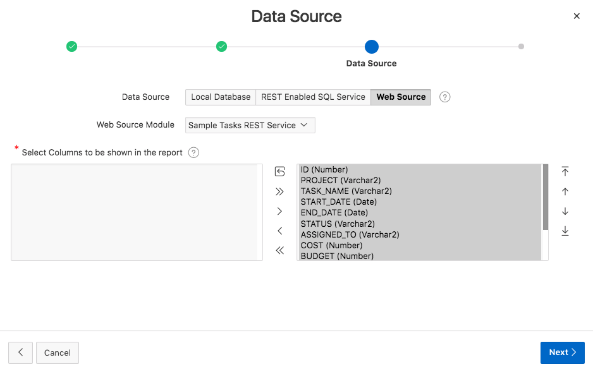Move selected columns to Top
Viewport: 593px width, 374px height.
[565, 171]
